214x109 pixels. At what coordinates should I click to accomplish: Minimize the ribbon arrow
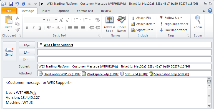click(x=204, y=11)
